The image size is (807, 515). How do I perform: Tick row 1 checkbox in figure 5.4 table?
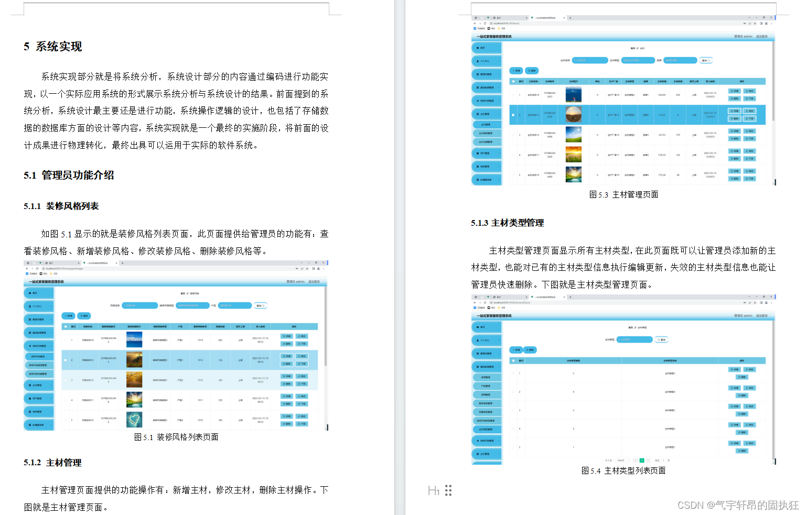point(513,373)
